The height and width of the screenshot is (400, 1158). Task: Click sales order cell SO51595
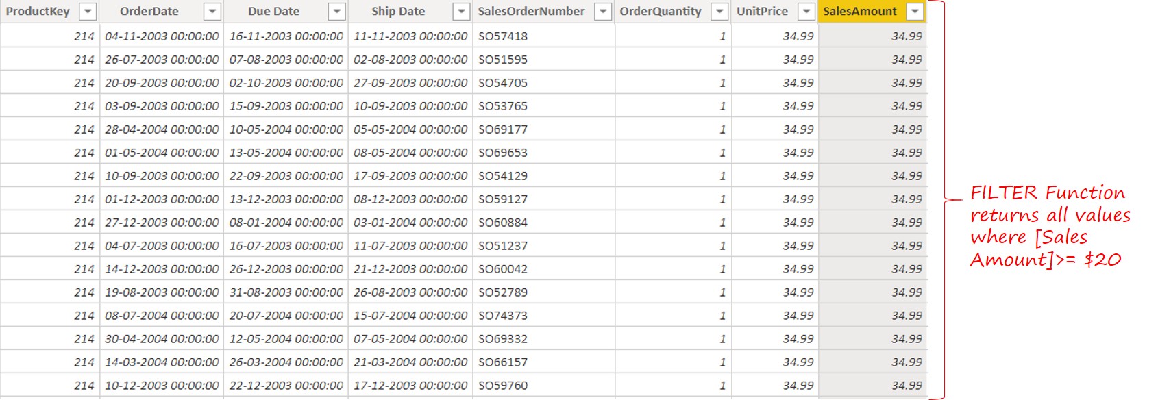pos(543,60)
